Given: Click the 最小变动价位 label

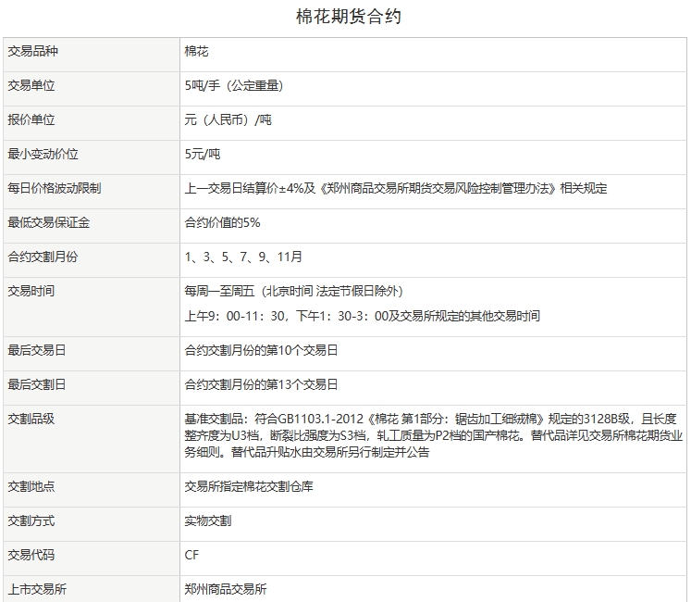Looking at the screenshot, I should pyautogui.click(x=43, y=154).
